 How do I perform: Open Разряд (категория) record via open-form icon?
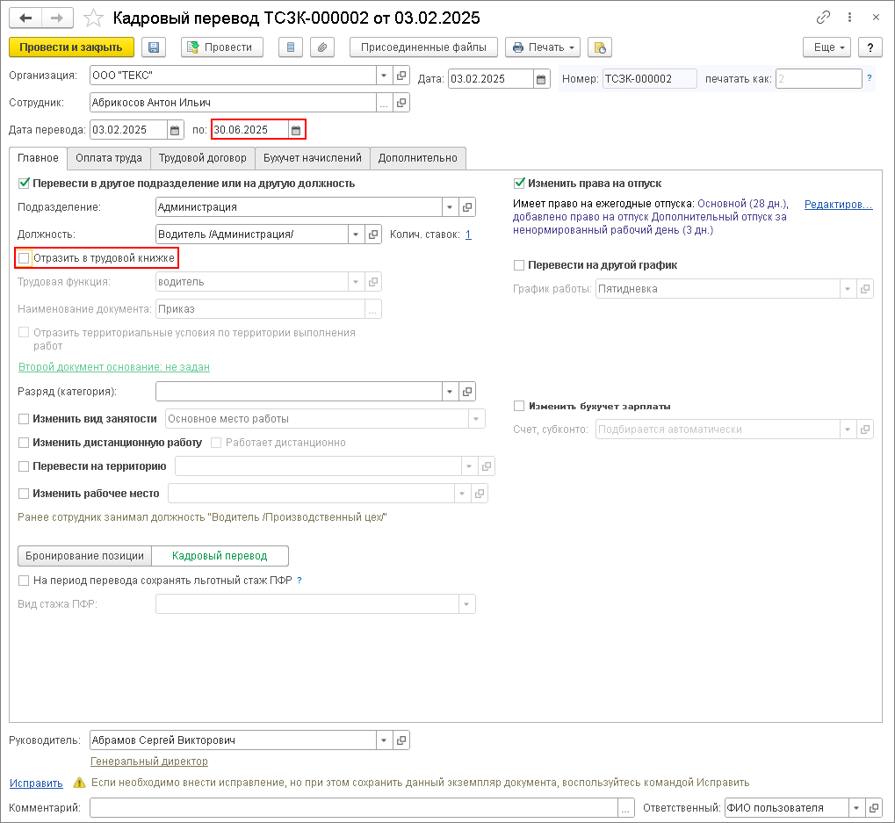(467, 392)
